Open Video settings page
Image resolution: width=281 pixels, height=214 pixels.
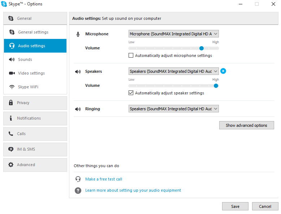click(x=35, y=73)
